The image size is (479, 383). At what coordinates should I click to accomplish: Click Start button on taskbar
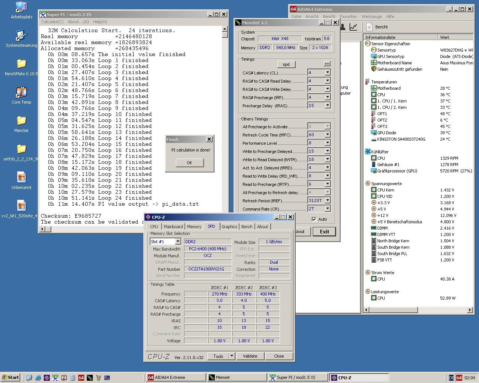(x=10, y=377)
